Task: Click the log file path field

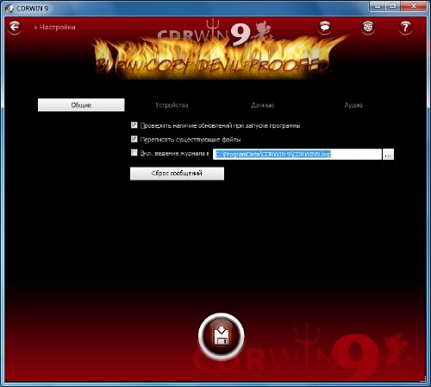Action: (297, 155)
